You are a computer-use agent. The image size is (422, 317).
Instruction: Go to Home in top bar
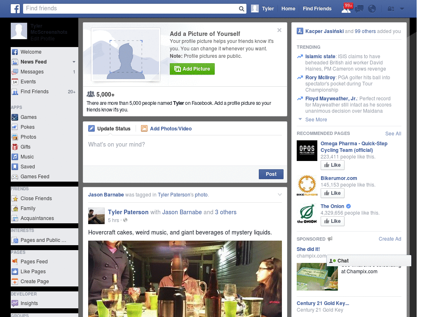point(288,9)
